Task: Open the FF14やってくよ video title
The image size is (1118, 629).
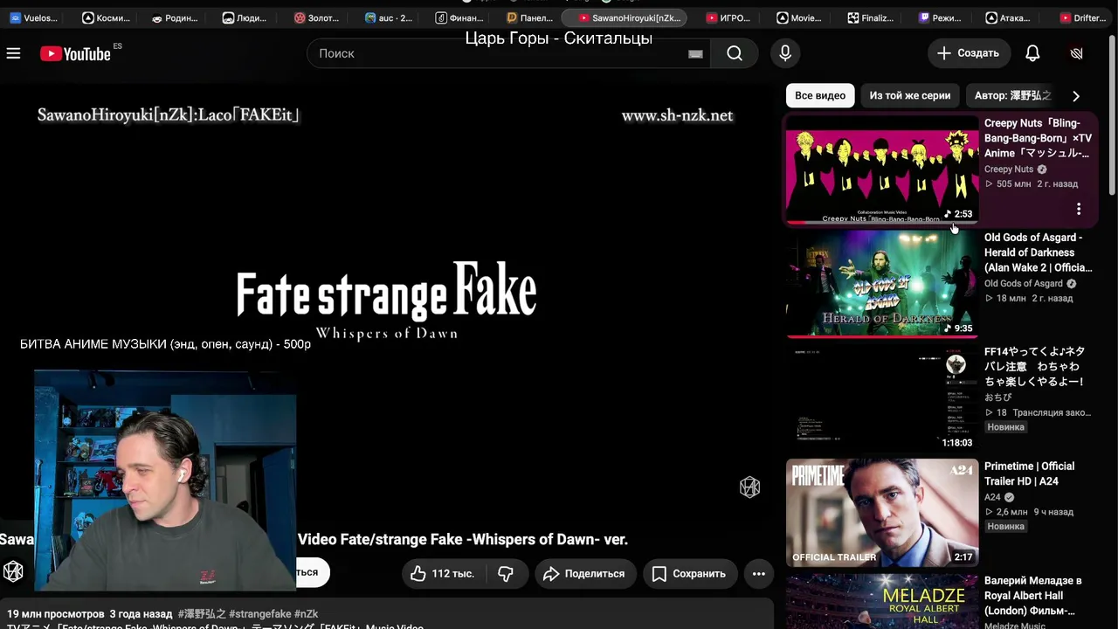Action: [x=1035, y=367]
